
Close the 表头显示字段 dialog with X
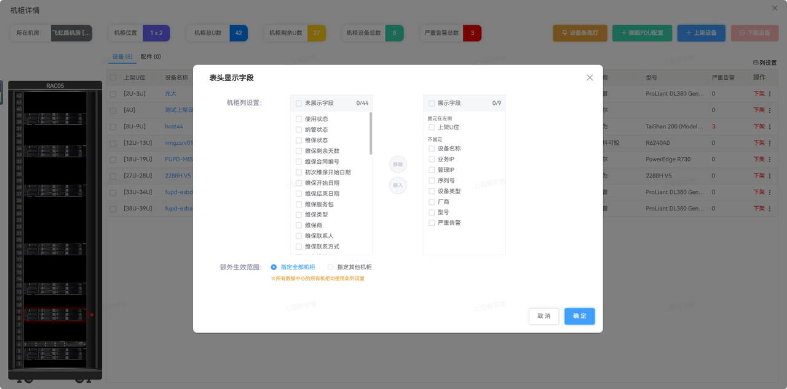(x=590, y=78)
